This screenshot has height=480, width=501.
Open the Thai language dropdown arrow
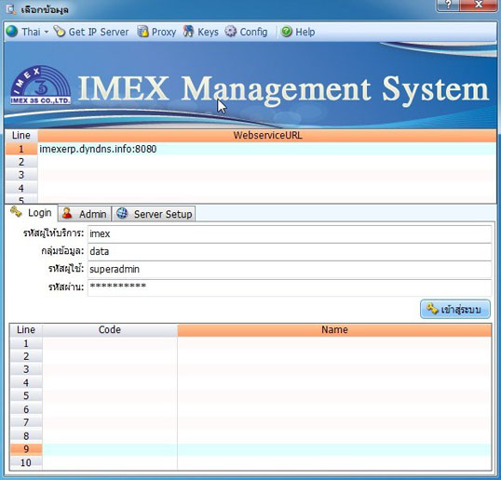click(47, 32)
